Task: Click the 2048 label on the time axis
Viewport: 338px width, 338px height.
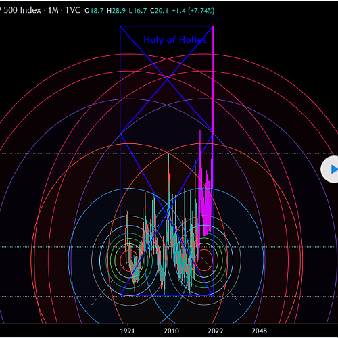Action: (x=259, y=331)
